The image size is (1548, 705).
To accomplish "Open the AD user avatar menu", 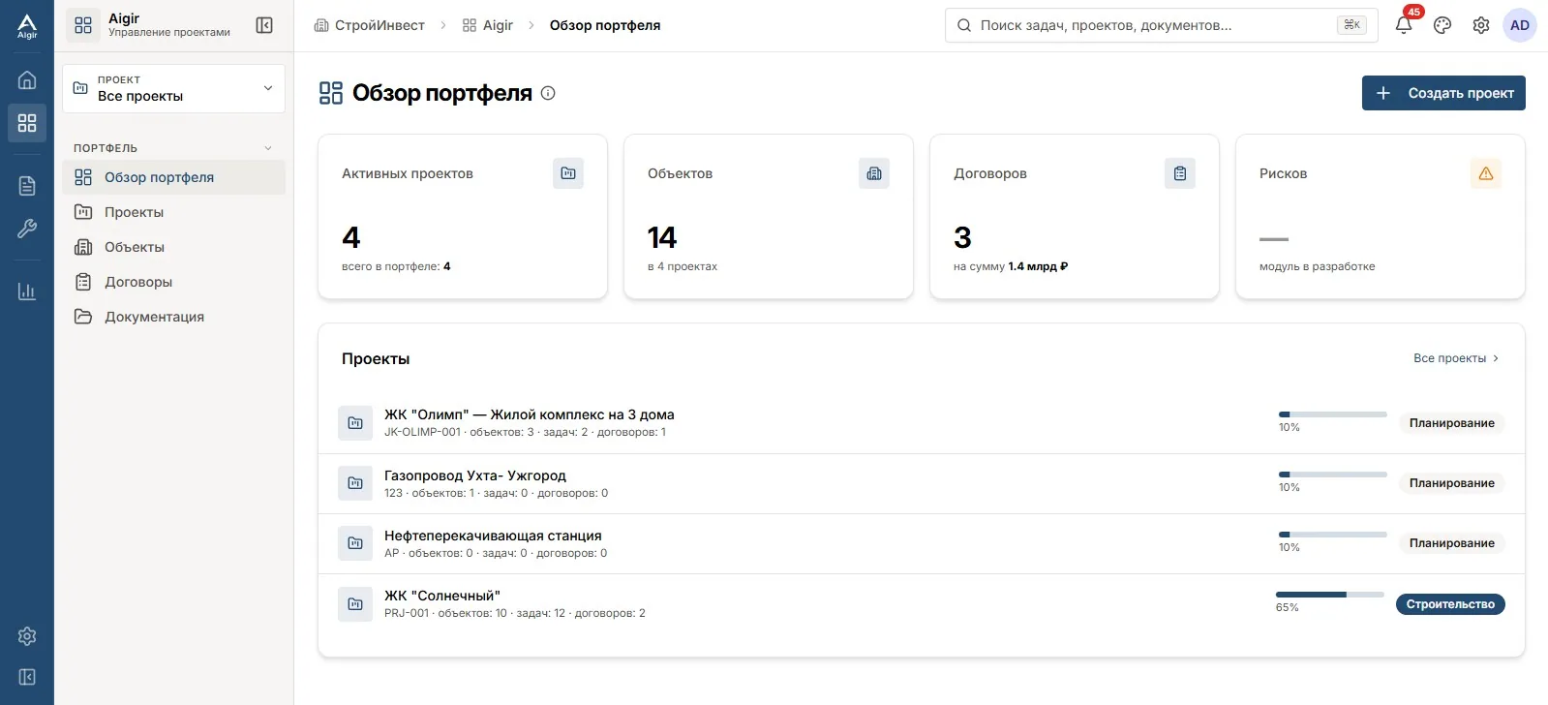I will [1520, 25].
